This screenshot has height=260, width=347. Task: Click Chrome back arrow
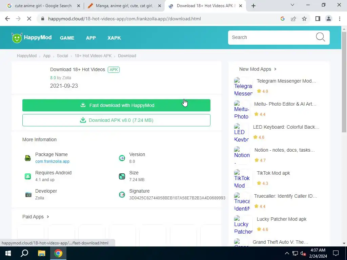click(7, 19)
